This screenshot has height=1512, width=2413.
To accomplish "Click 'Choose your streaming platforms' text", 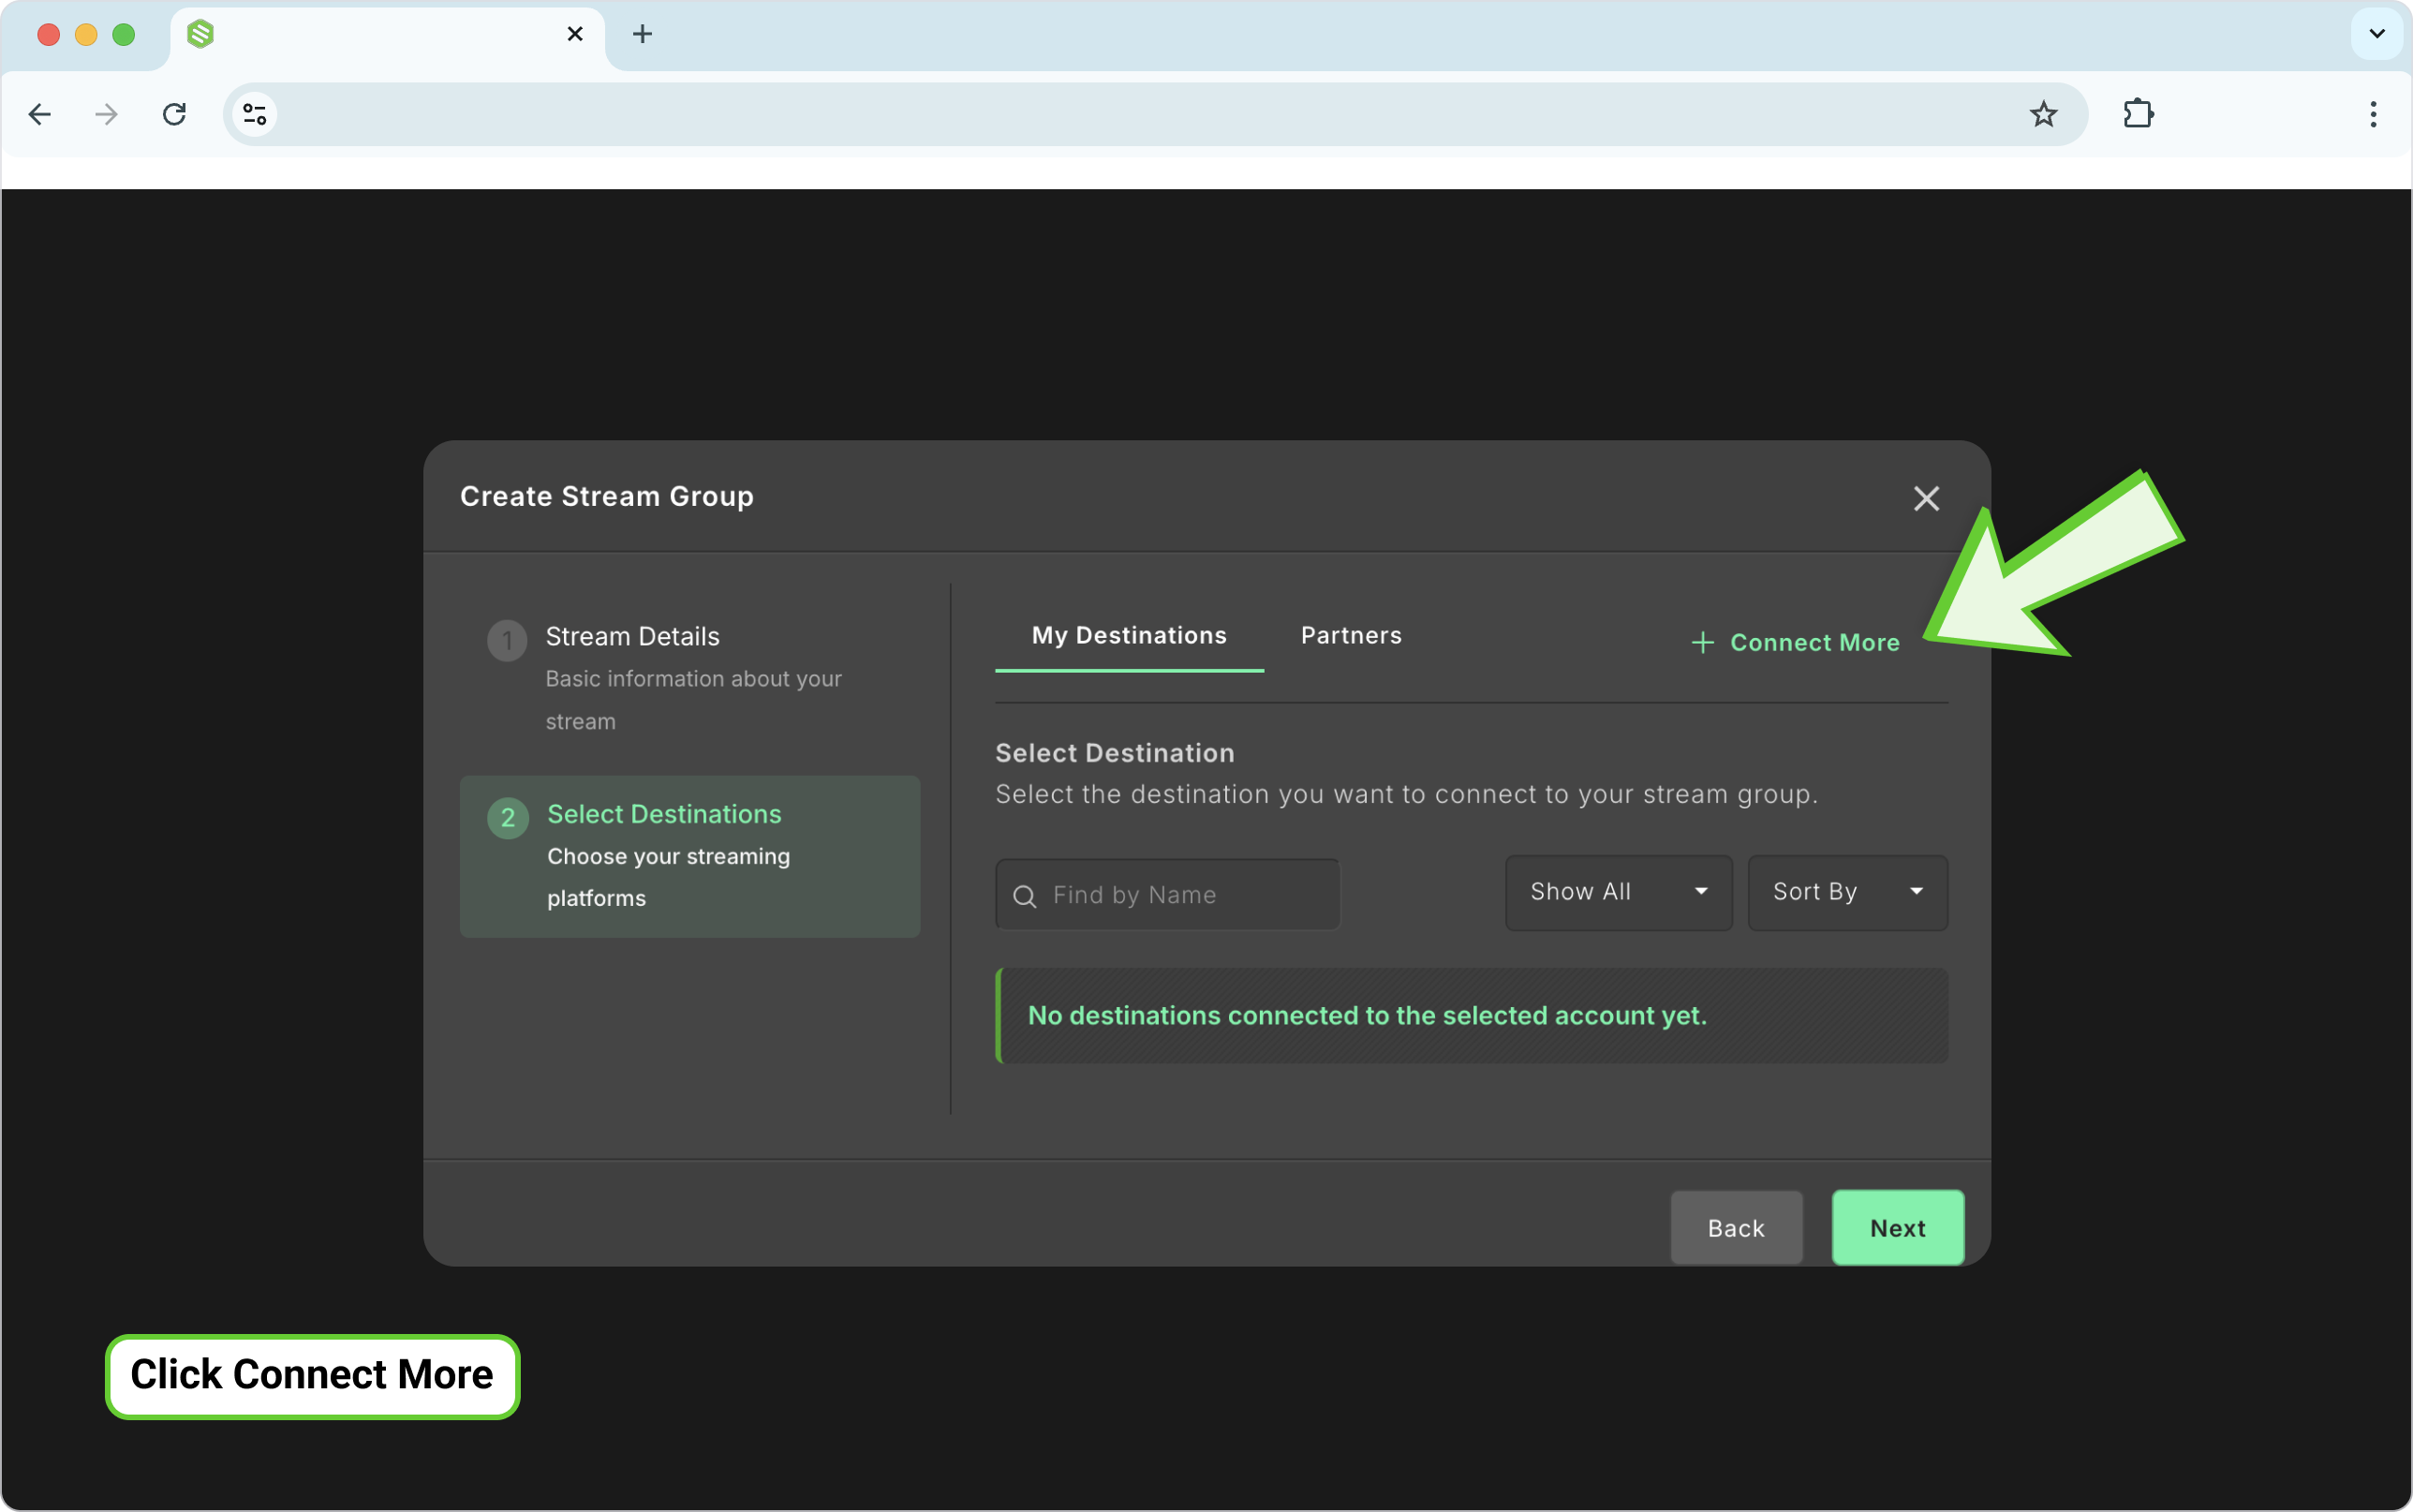I will (669, 877).
